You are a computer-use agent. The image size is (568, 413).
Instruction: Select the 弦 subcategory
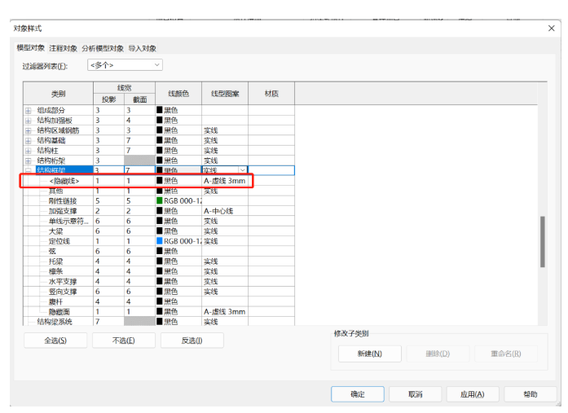coord(52,251)
